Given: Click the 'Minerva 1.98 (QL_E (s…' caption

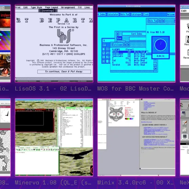Looking at the screenshot, I should click(53, 183).
